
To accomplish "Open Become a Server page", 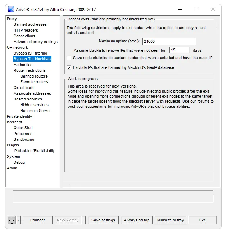I will [36, 111].
